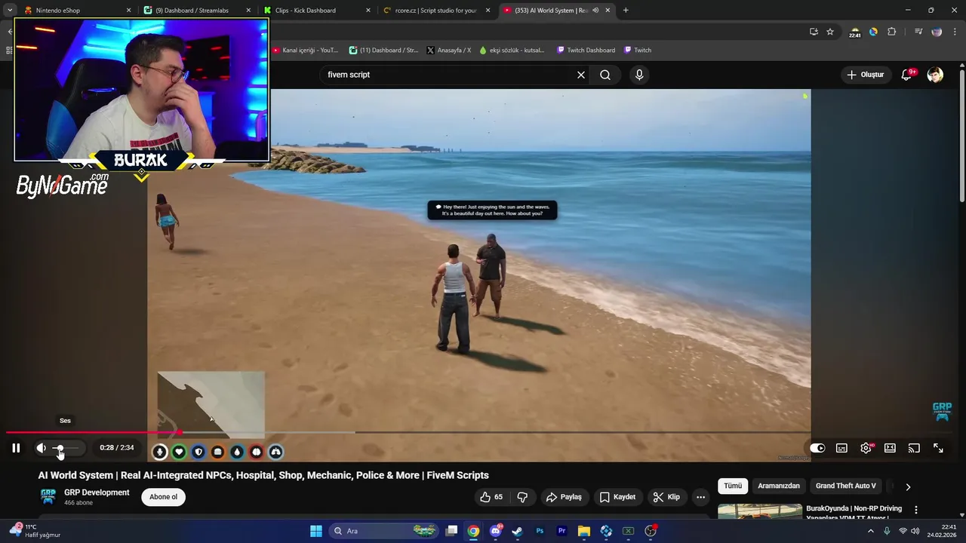Open the Chrome three-dot menu
This screenshot has width=966, height=543.
(x=955, y=32)
